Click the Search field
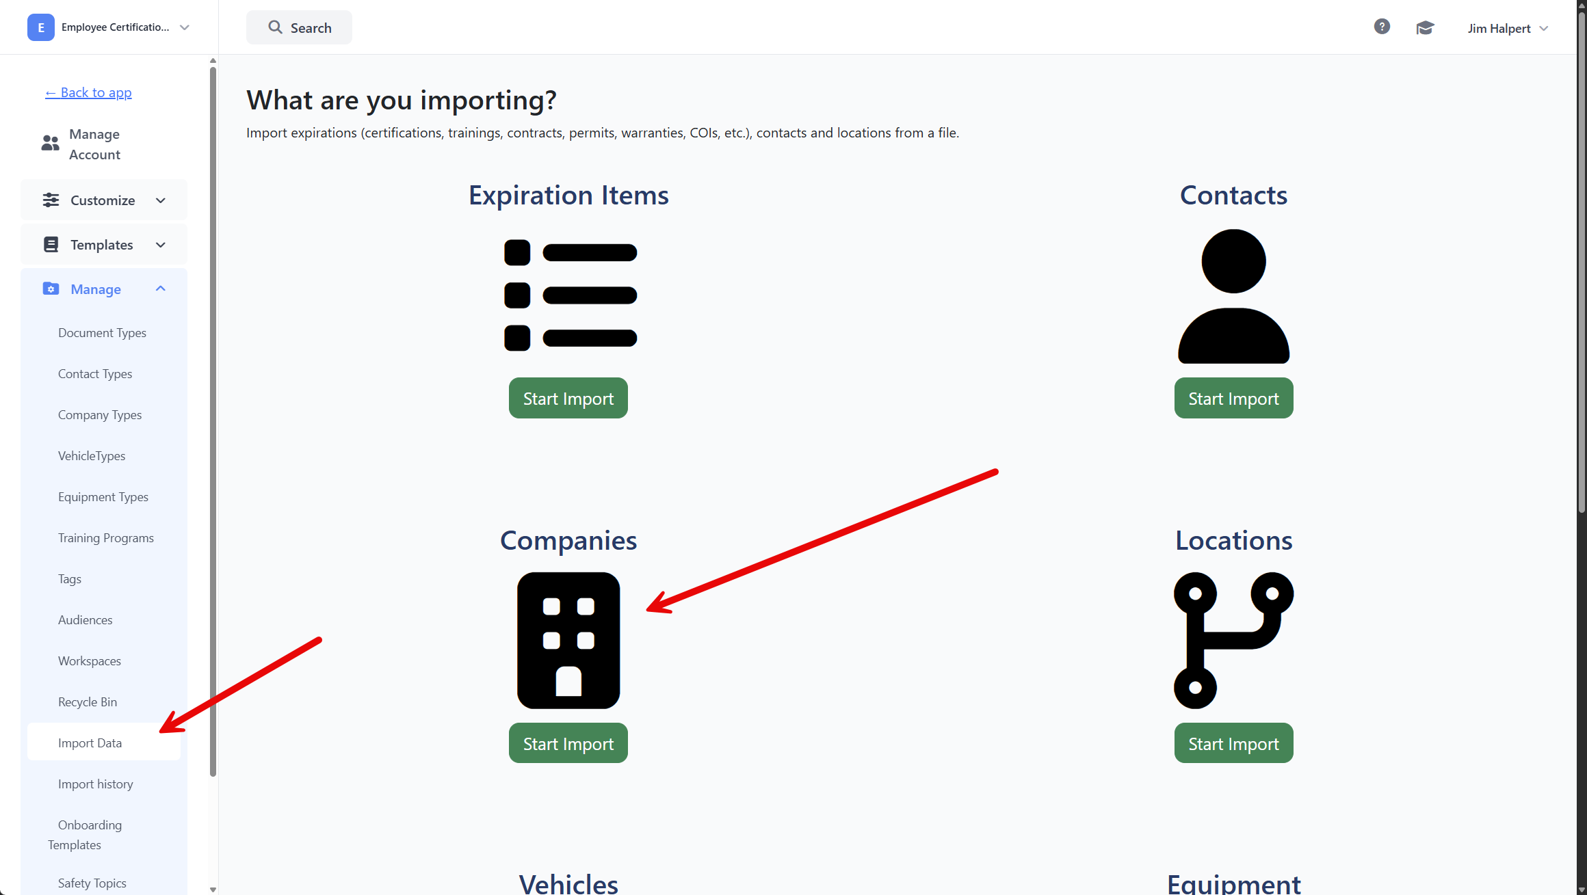The height and width of the screenshot is (895, 1587). [x=299, y=28]
